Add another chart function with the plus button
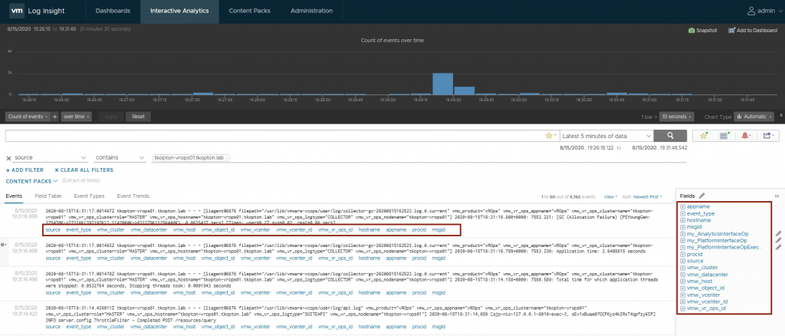 click(55, 116)
